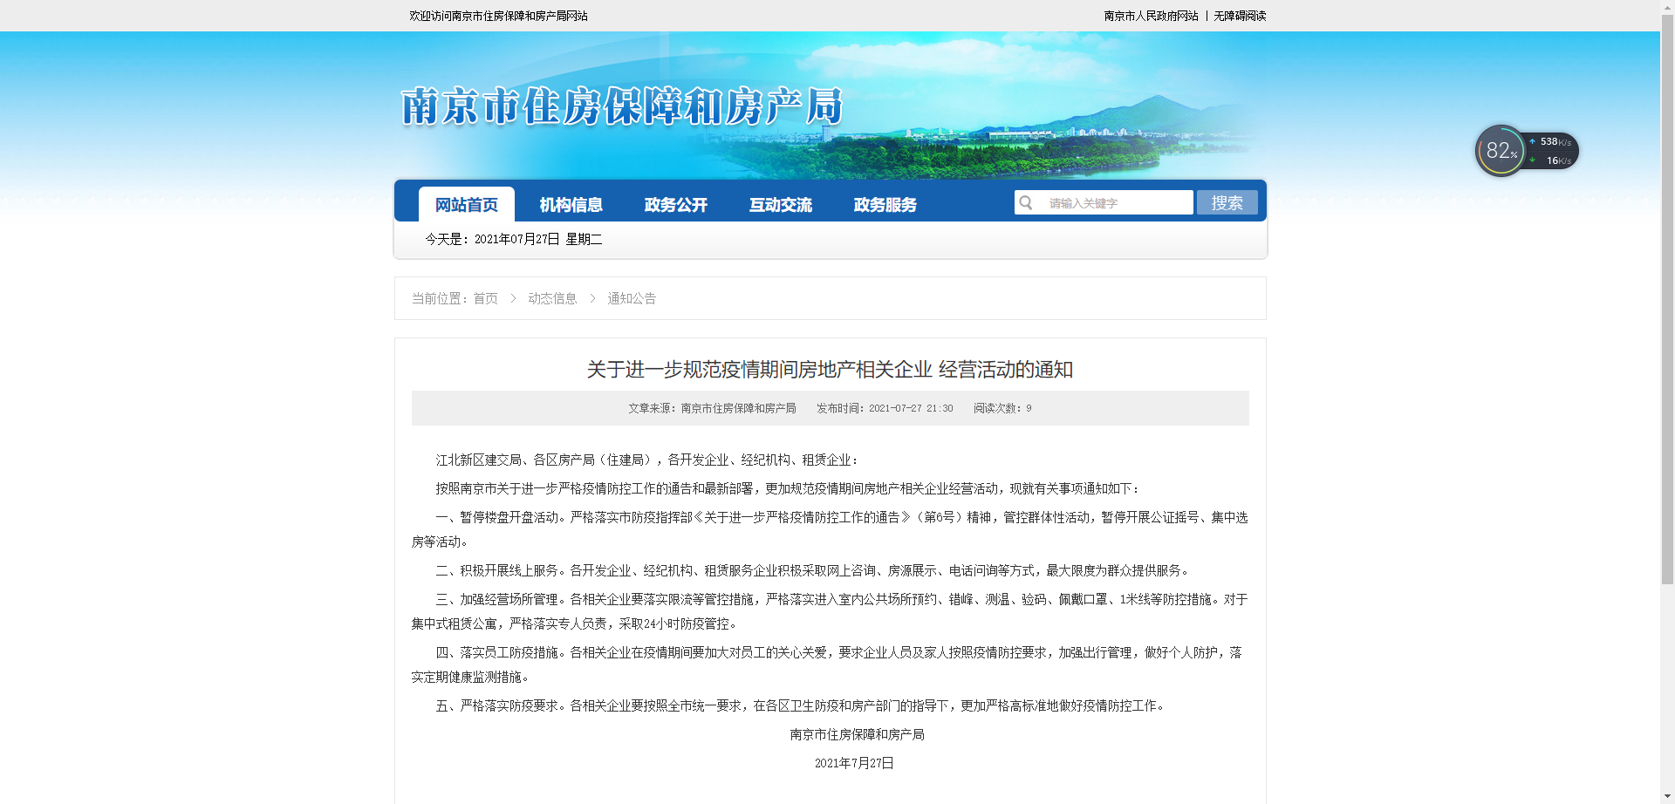1675x804 pixels.
Task: Click the breadcrumb chevron after 首页
Action: click(x=513, y=298)
